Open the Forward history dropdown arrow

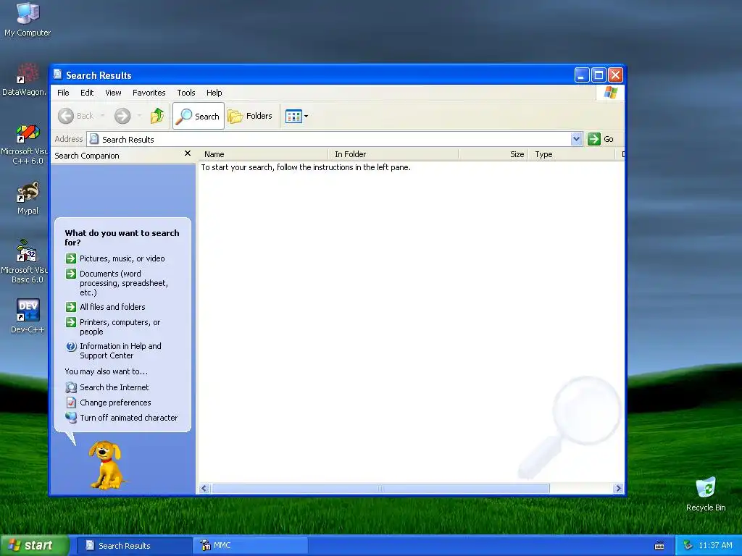coord(139,116)
